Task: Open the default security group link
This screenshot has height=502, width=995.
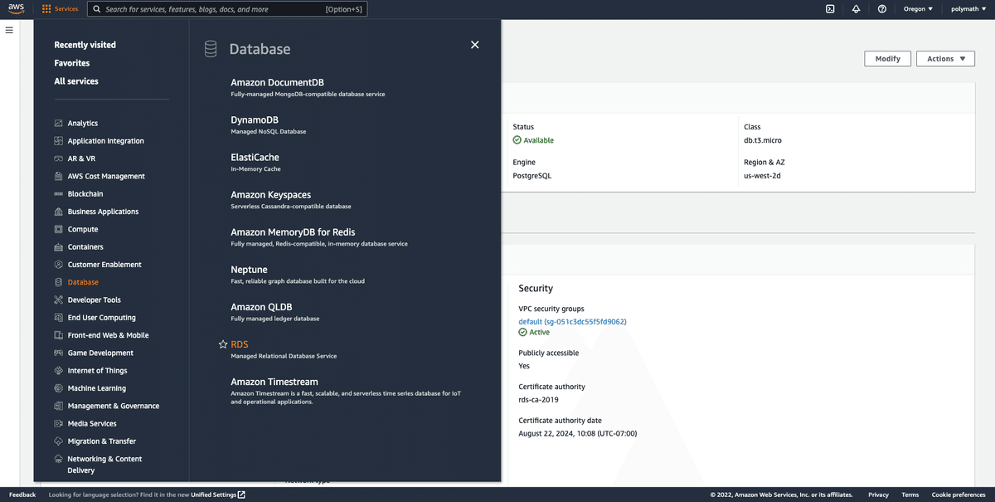Action: coord(572,321)
